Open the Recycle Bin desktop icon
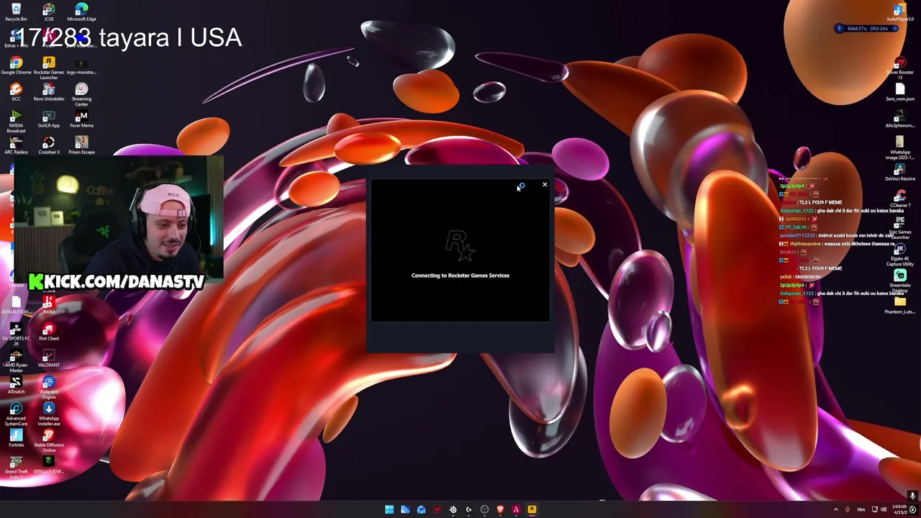 16,12
